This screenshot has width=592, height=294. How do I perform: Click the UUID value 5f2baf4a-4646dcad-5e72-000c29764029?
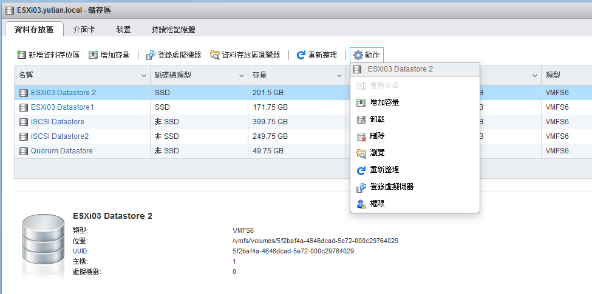point(293,251)
